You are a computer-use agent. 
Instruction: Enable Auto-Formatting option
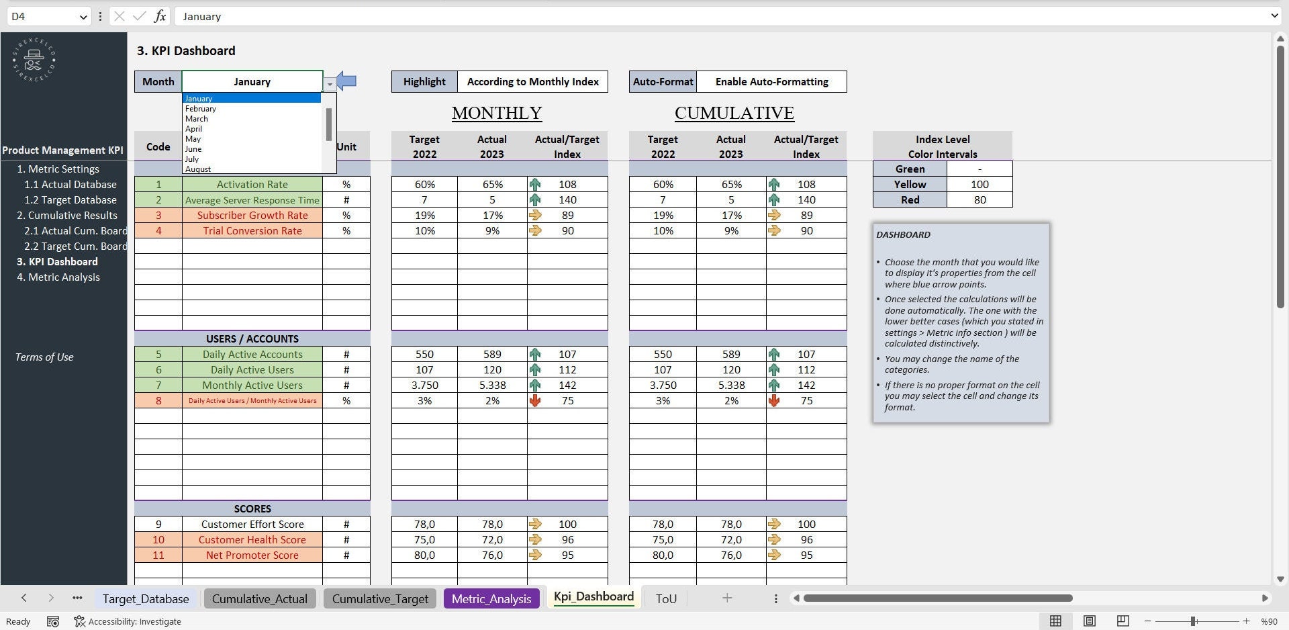coord(773,81)
